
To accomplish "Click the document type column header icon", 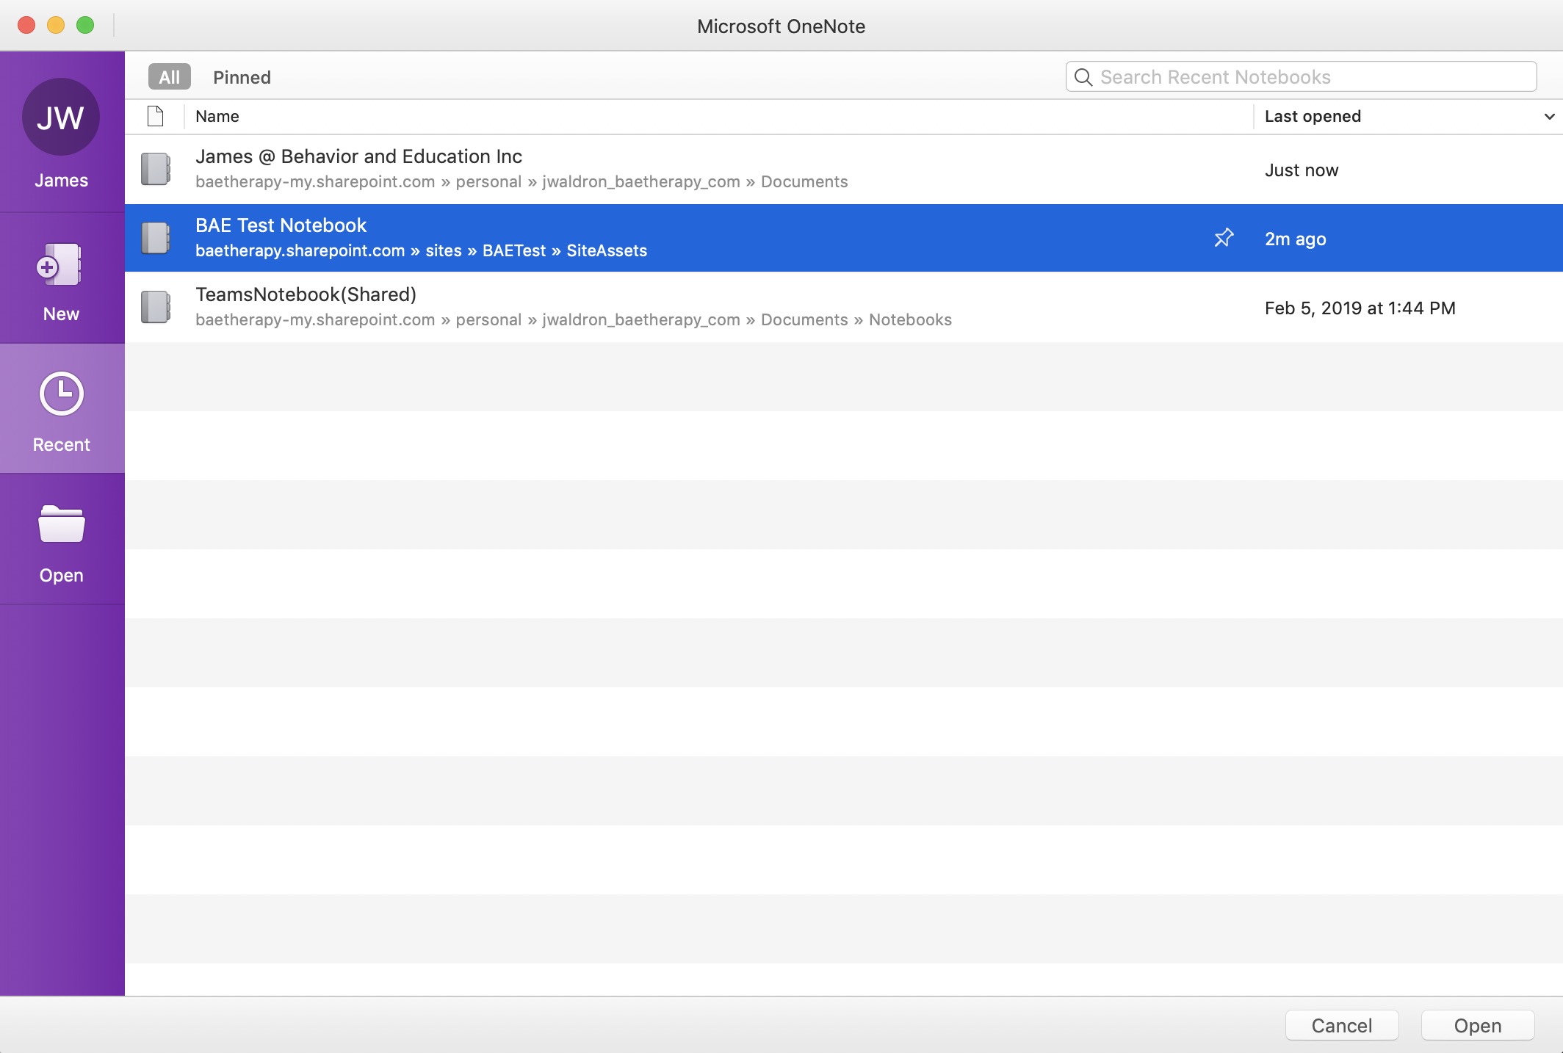I will coord(155,116).
